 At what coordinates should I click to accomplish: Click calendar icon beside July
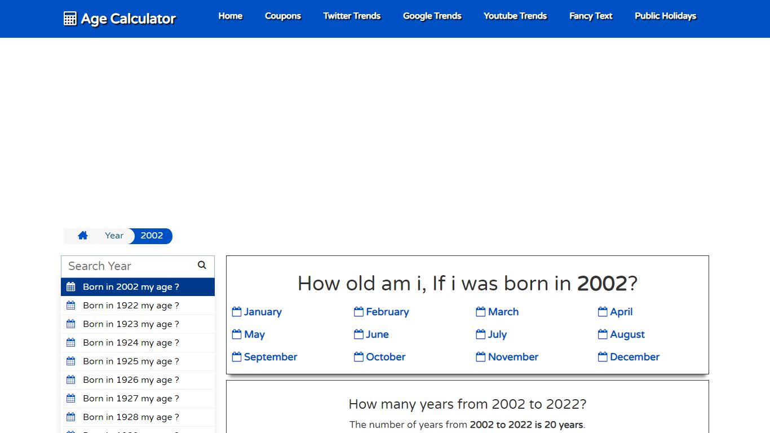point(481,334)
